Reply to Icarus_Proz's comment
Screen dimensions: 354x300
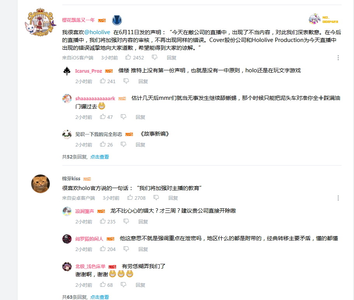(x=143, y=81)
